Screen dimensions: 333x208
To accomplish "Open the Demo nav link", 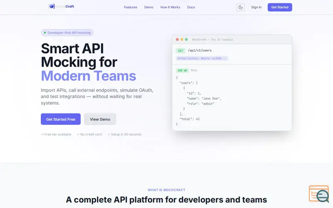I will [149, 7].
